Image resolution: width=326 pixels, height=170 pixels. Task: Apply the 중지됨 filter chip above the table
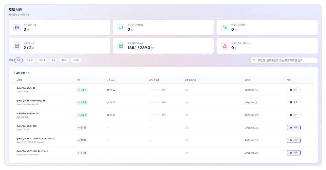pos(64,60)
